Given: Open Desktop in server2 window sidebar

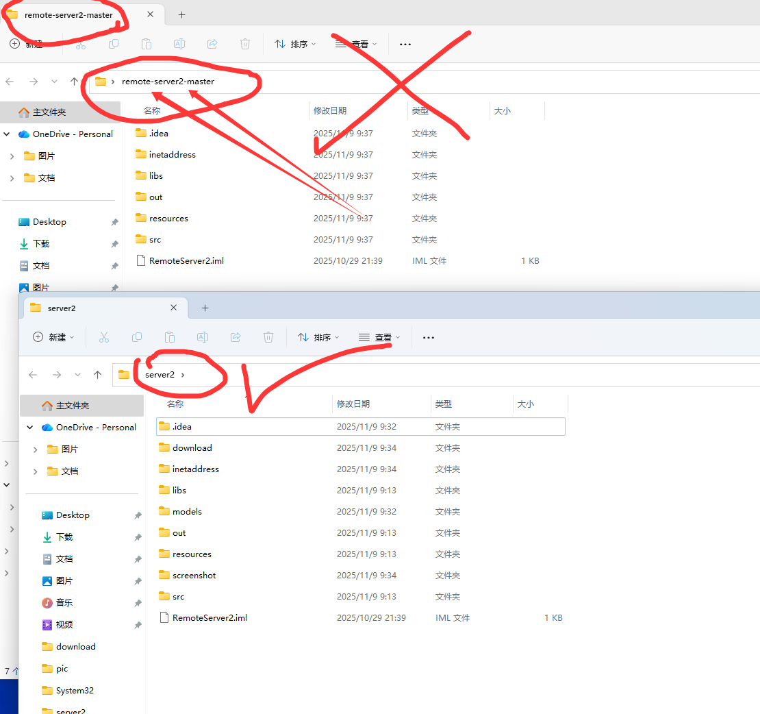Looking at the screenshot, I should [73, 515].
